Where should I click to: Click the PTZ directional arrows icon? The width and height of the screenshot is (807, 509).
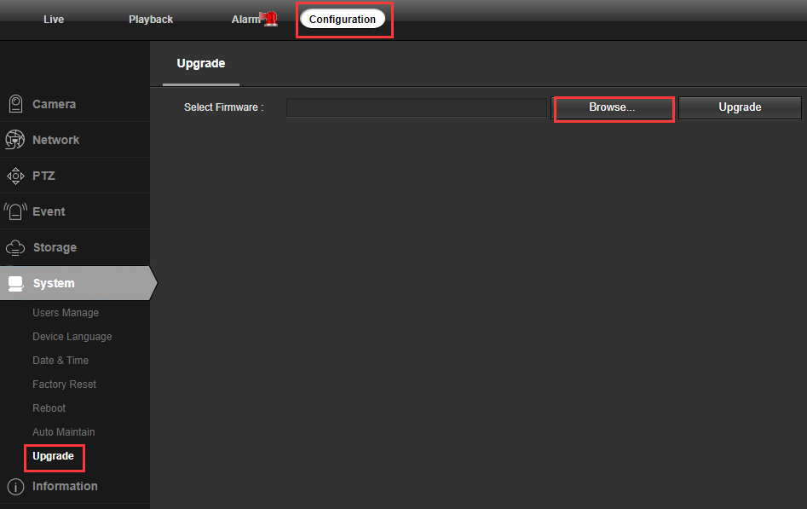tap(15, 176)
